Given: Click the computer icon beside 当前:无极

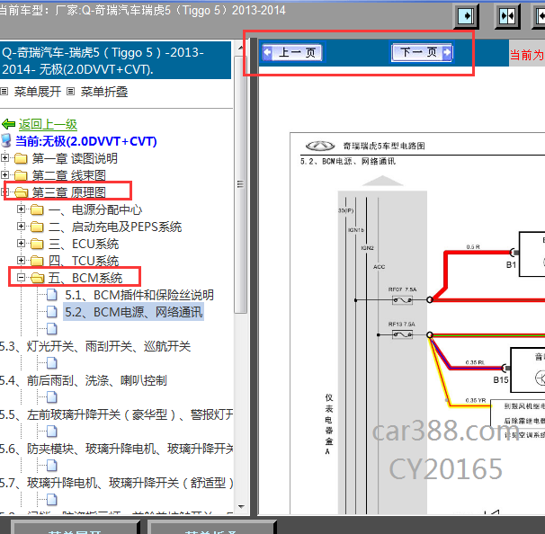Looking at the screenshot, I should [6, 140].
